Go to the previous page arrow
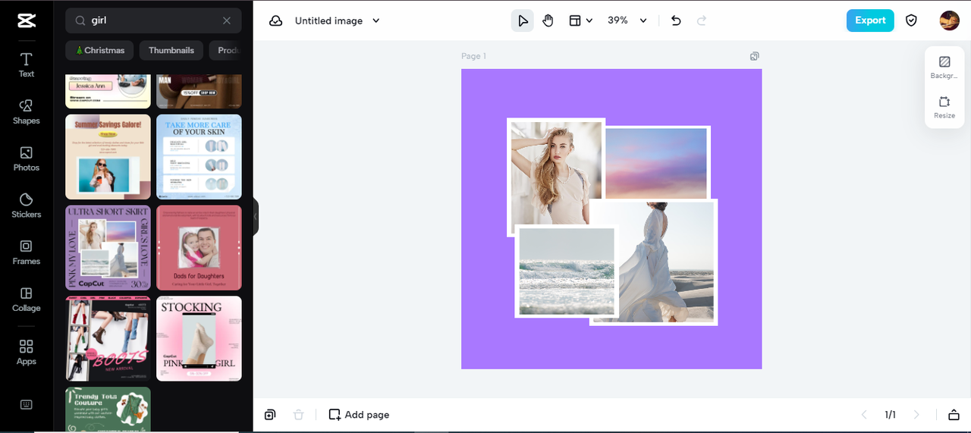Image resolution: width=971 pixels, height=433 pixels. coord(863,415)
